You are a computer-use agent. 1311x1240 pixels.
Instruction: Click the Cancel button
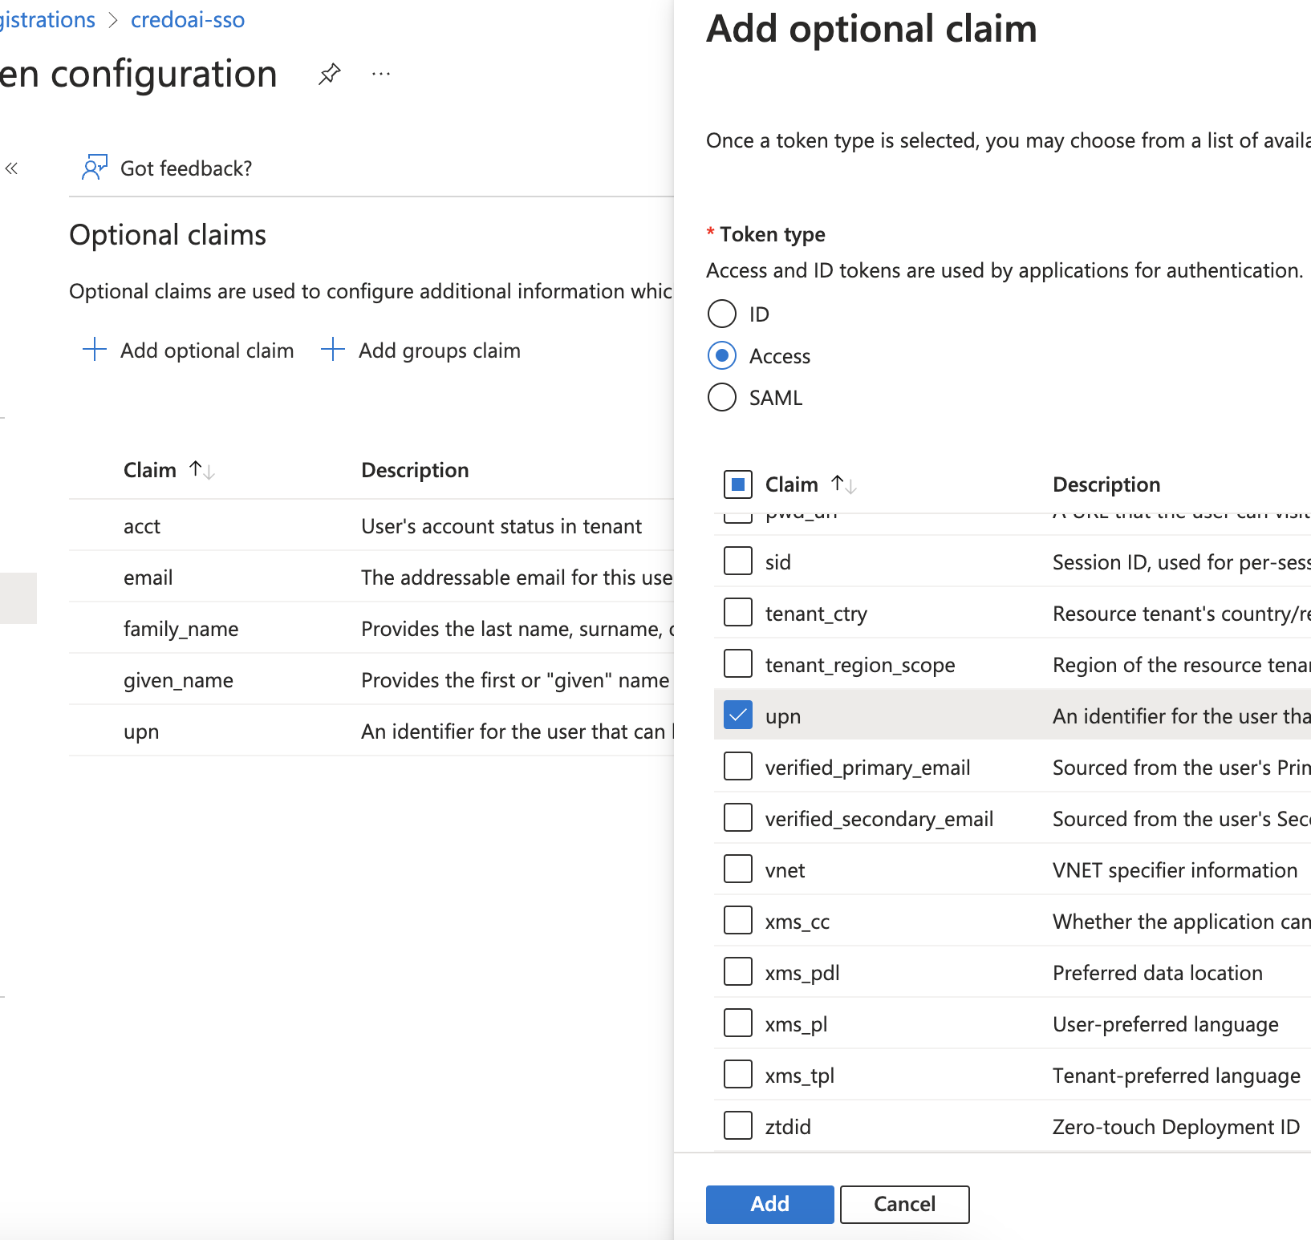(904, 1204)
